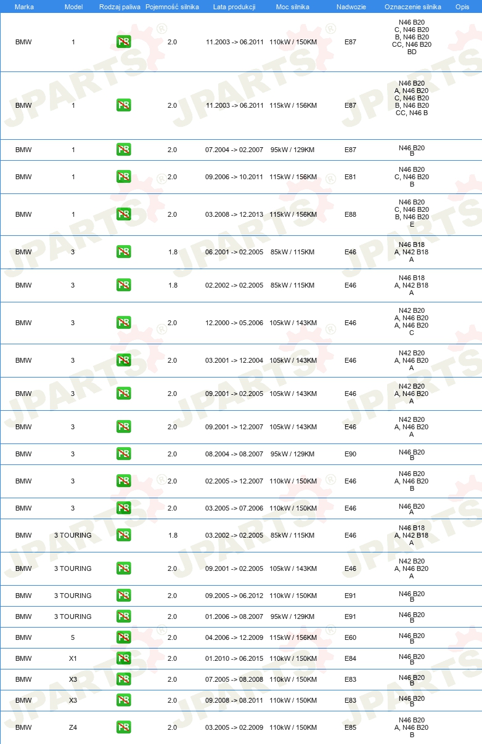482x744 pixels.
Task: Click petrol icon for row 03.2005 -> 07.2006
Action: coord(123,508)
